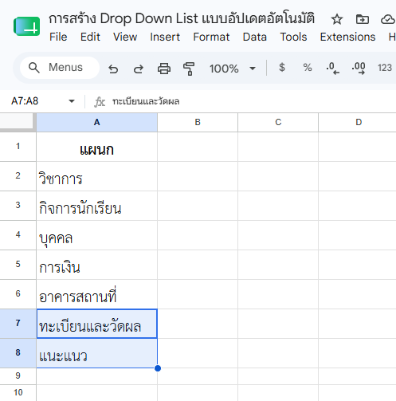396x401 pixels.
Task: Click the name box showing A7:A8
Action: tap(25, 101)
